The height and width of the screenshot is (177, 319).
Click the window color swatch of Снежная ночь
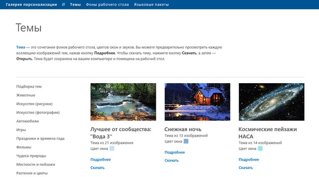[186, 141]
